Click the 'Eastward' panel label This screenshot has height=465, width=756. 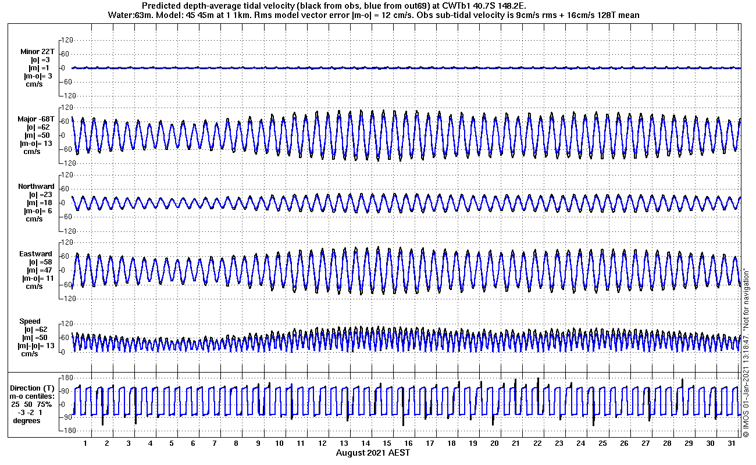pyautogui.click(x=36, y=254)
